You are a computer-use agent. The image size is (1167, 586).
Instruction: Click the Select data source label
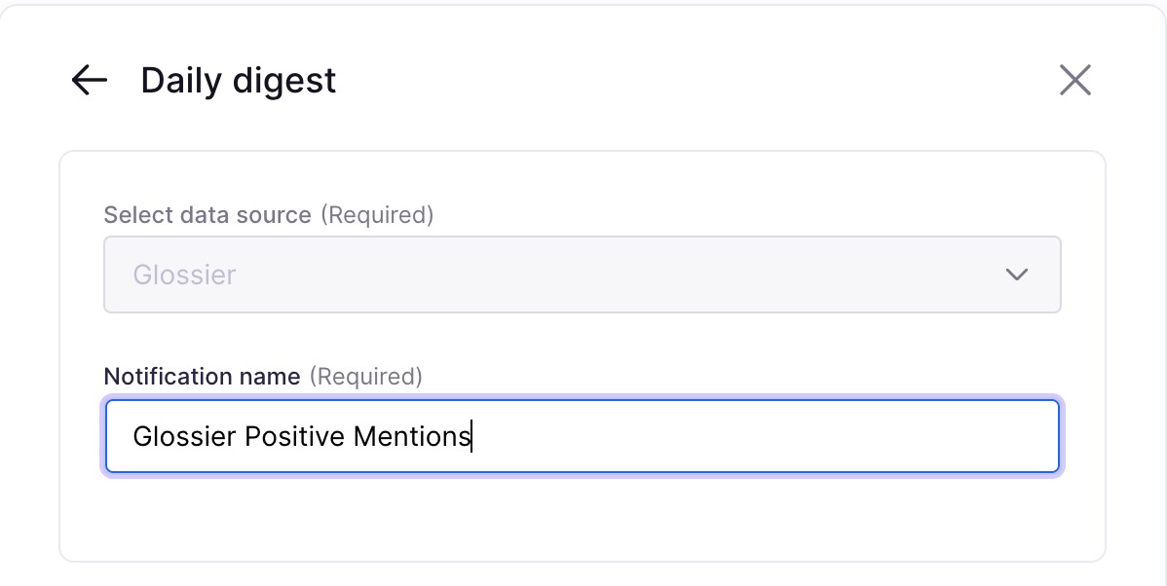[207, 215]
